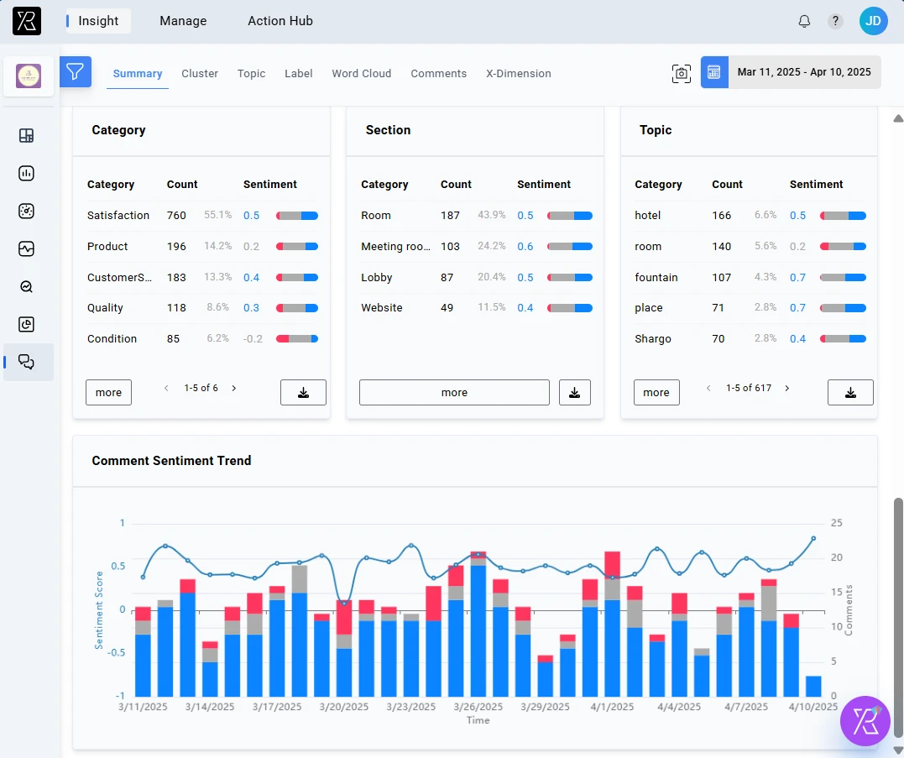This screenshot has height=758, width=904.
Task: Open the filter panel via funnel icon
Action: (76, 72)
